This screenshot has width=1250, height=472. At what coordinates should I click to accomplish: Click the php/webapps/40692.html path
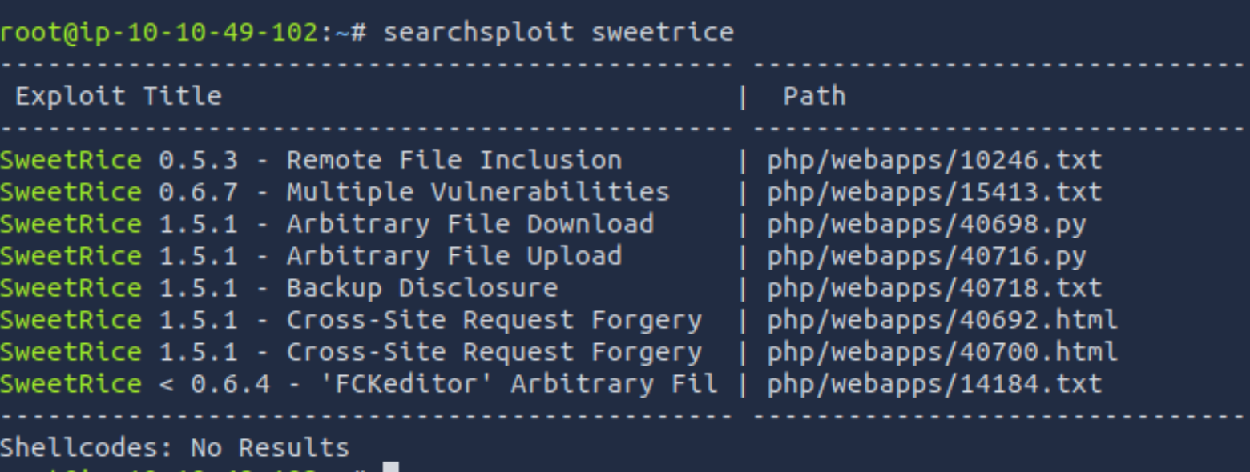pyautogui.click(x=942, y=320)
